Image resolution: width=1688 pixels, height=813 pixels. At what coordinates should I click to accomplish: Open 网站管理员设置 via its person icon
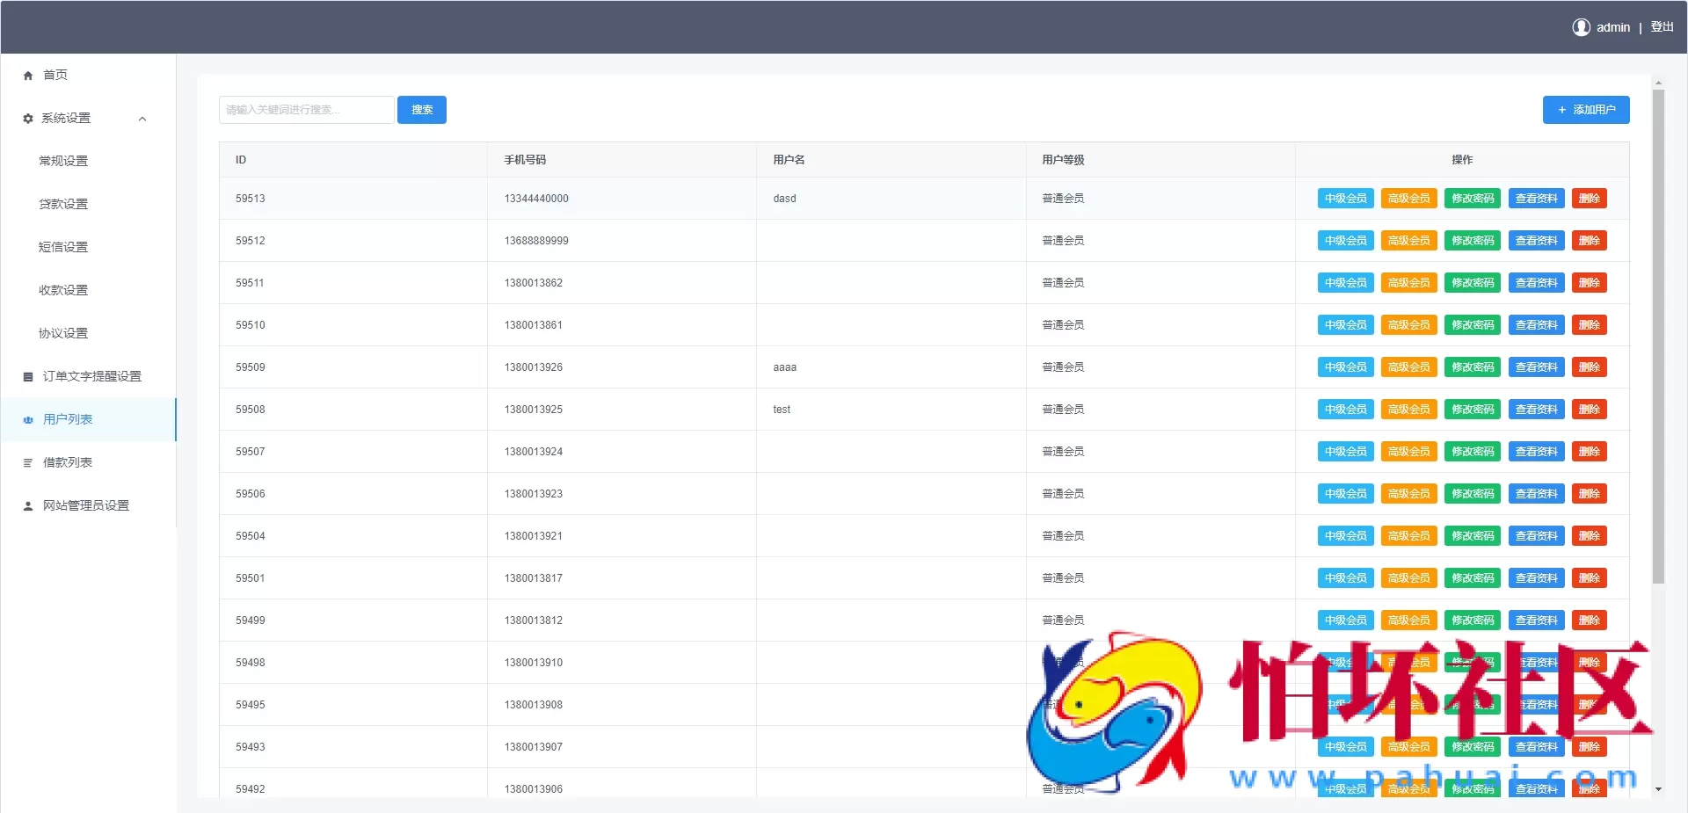coord(27,505)
